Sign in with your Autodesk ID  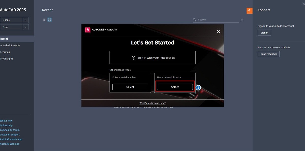[x=152, y=58]
